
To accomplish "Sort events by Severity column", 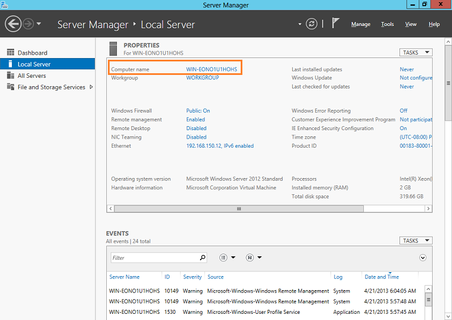I will click(192, 277).
